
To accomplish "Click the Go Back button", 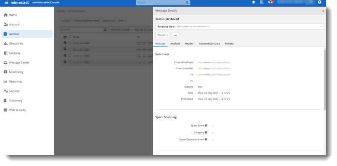I will [66, 21].
